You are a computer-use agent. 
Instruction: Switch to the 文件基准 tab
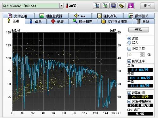[18, 16]
